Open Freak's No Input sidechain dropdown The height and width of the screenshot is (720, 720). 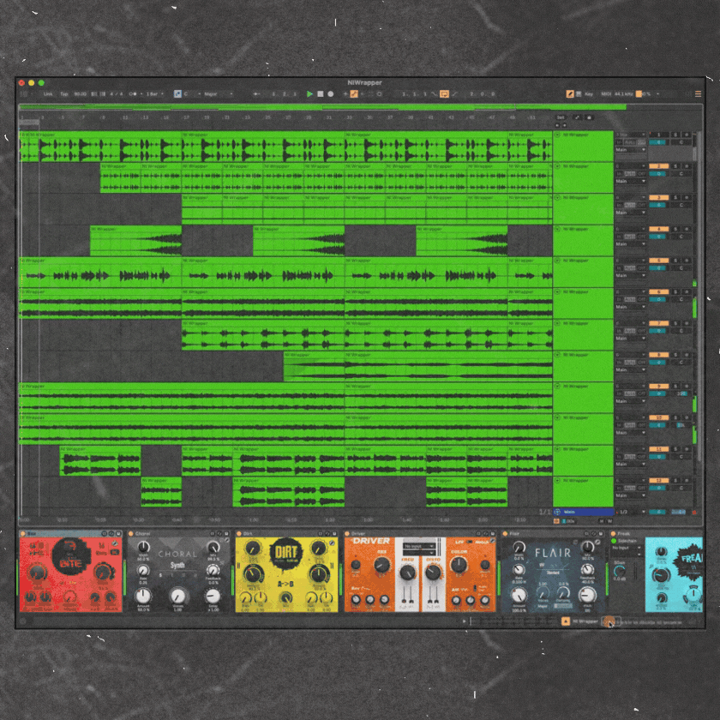tap(627, 548)
